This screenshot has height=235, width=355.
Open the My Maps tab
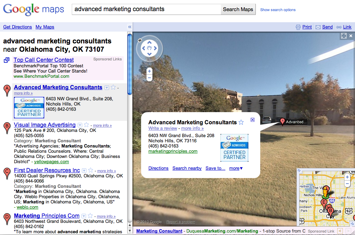[x=45, y=27]
